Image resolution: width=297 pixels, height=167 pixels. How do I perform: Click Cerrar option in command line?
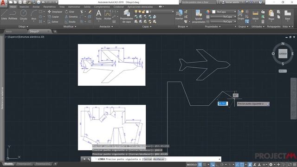[x=148, y=159]
